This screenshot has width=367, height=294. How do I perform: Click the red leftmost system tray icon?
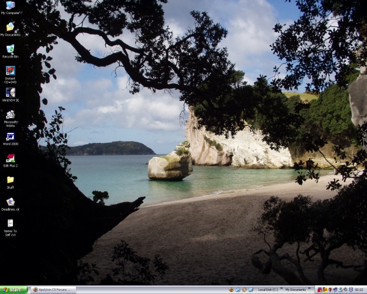point(319,290)
